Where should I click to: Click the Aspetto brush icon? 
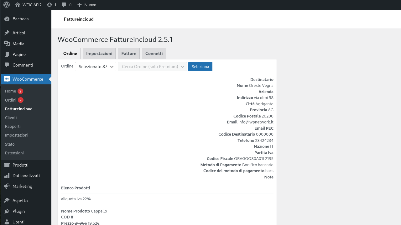tap(7, 201)
